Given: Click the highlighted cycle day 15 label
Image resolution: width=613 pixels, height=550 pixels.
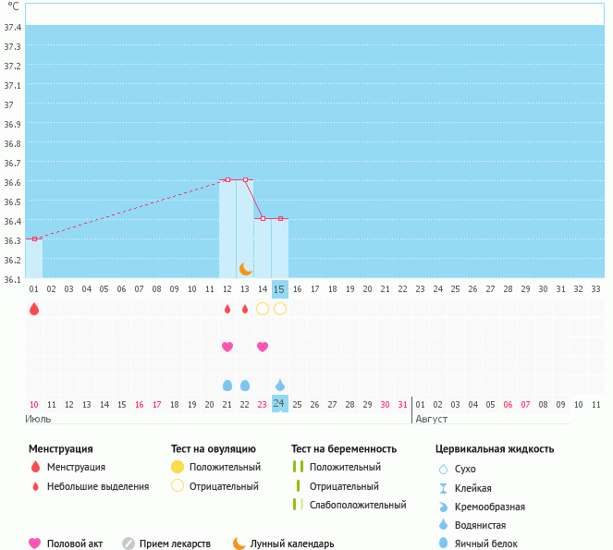Looking at the screenshot, I should pos(280,289).
